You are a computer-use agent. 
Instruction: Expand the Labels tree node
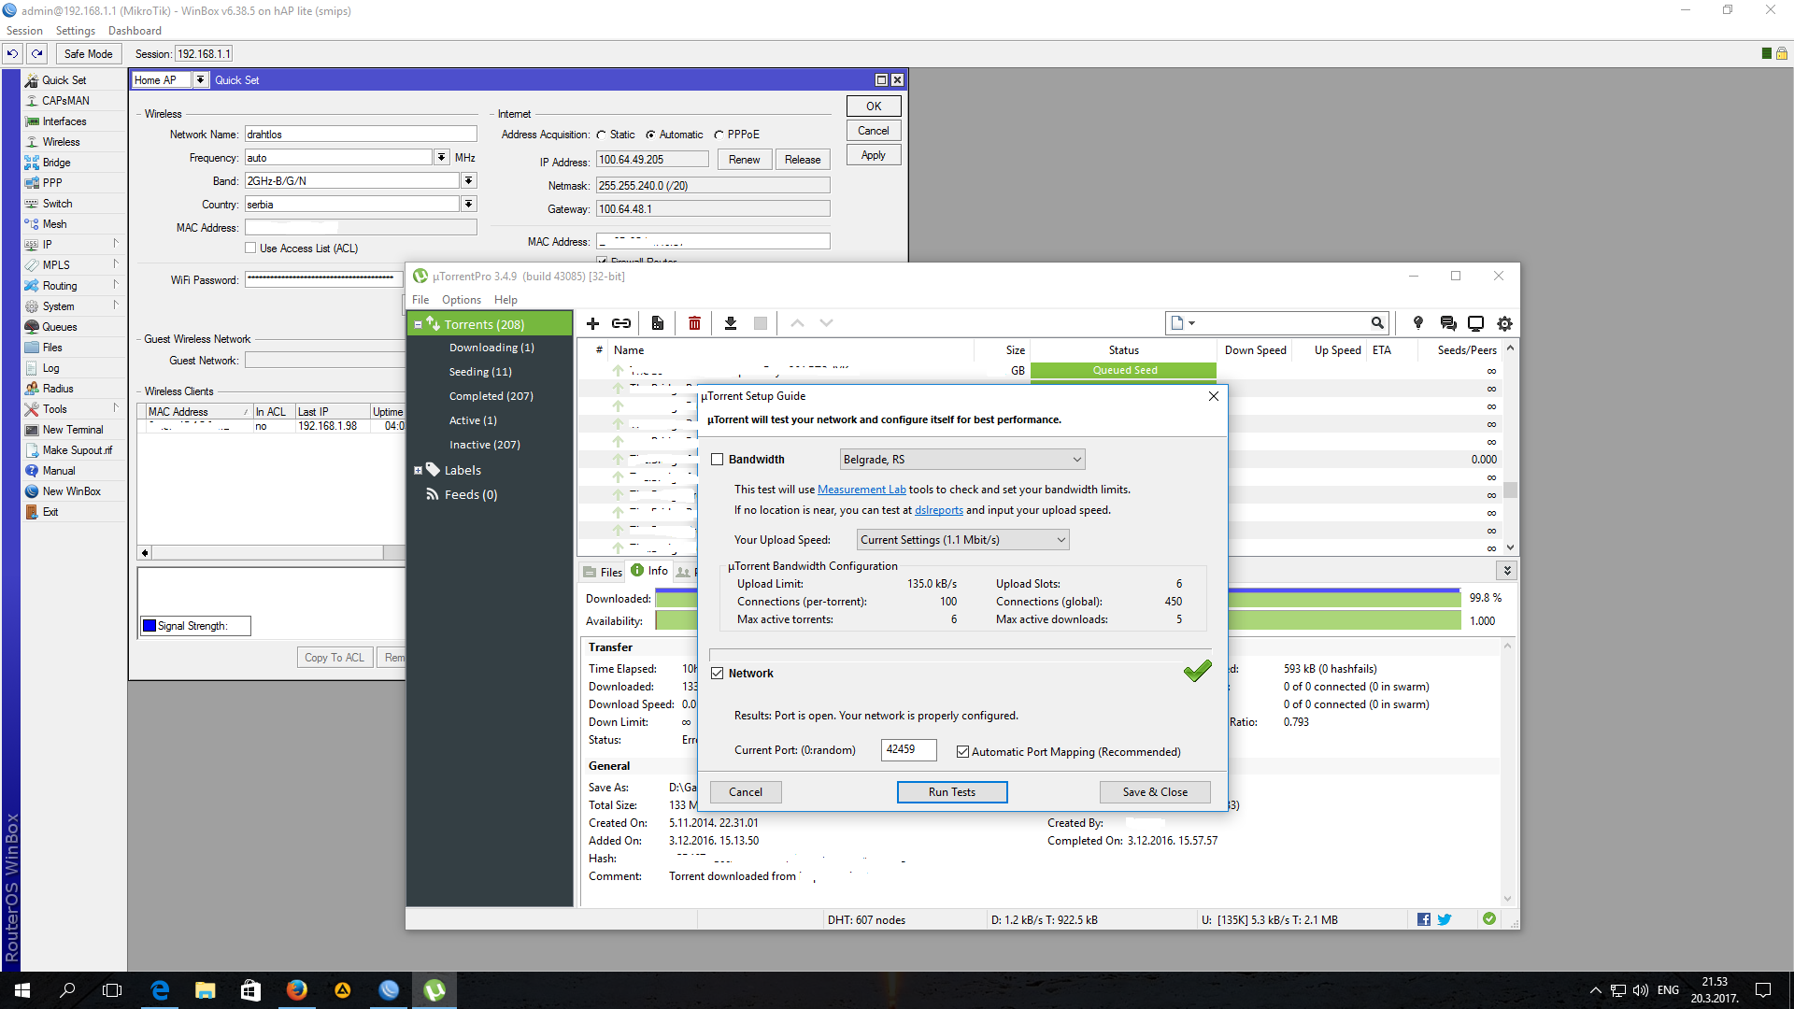(418, 471)
